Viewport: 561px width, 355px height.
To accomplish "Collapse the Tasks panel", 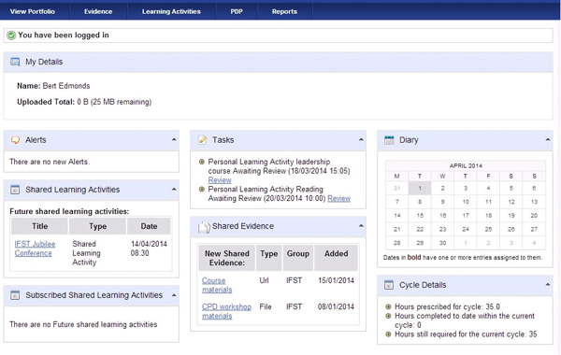I will pyautogui.click(x=361, y=139).
